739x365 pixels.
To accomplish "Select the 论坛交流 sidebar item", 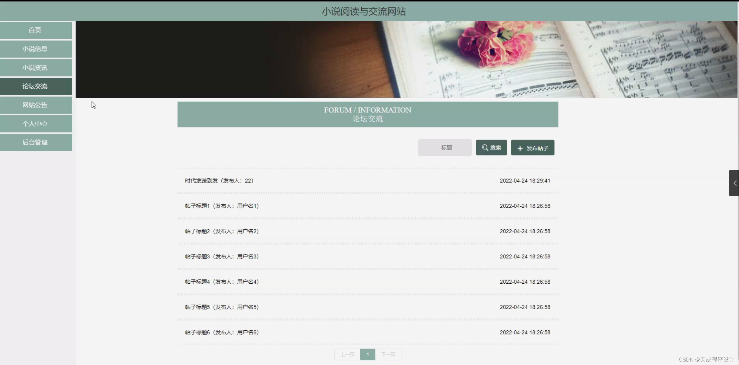I will (36, 86).
